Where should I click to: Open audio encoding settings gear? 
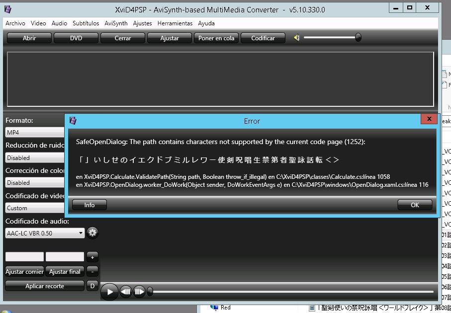(92, 233)
